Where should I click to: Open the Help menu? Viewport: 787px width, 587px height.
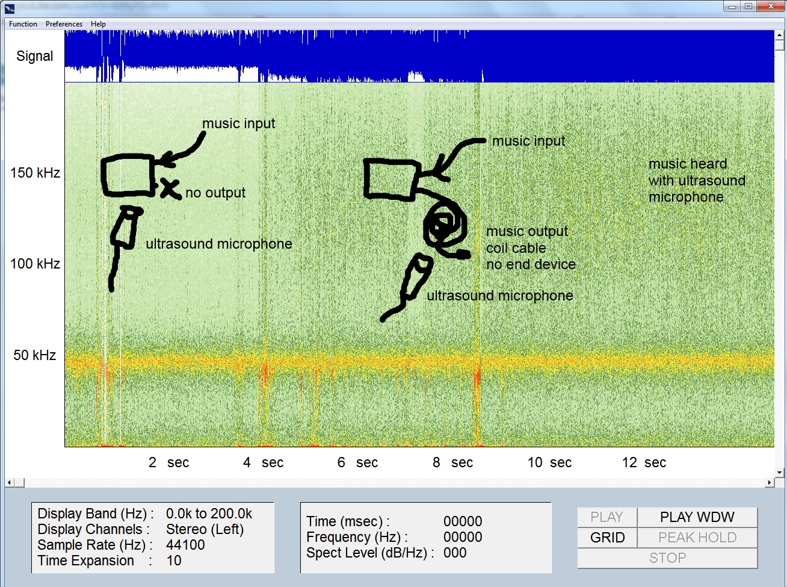[x=98, y=24]
